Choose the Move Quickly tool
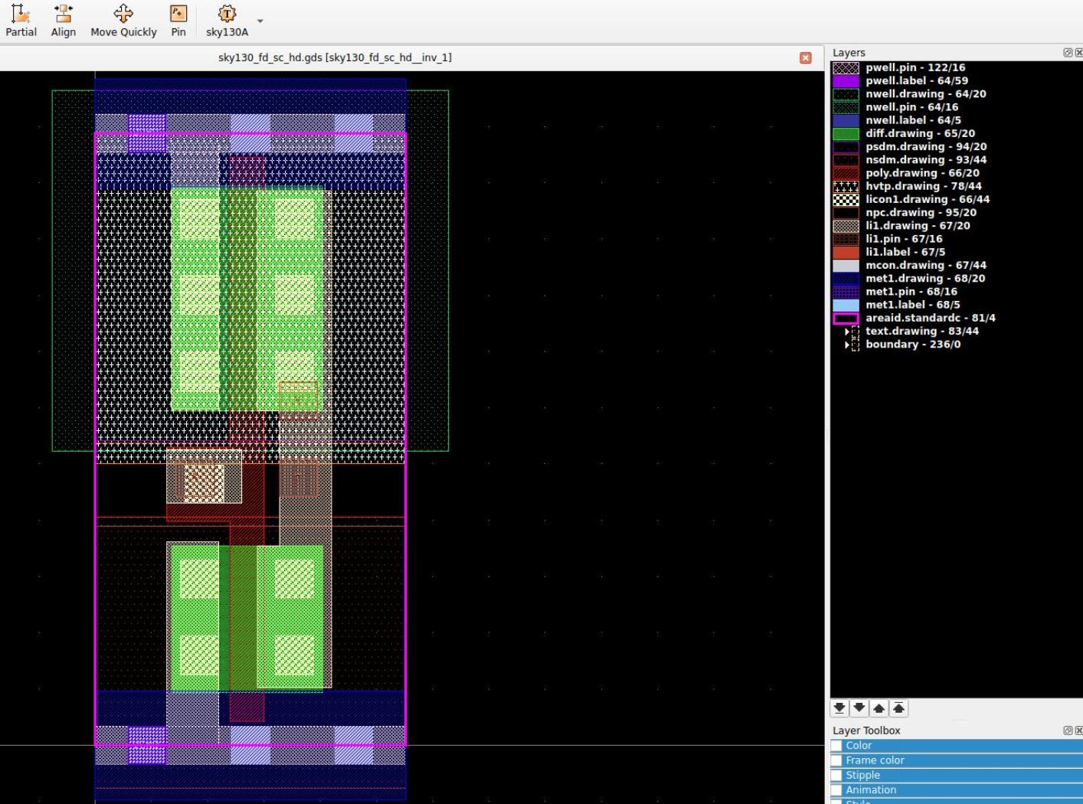 123,21
